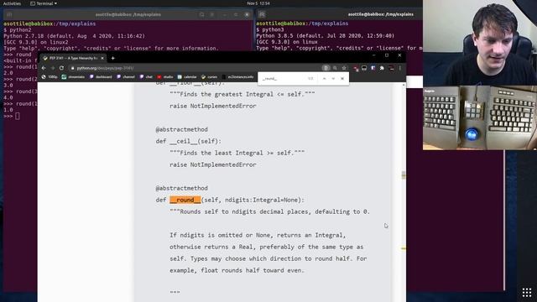Open the ec2instances.info bookmark
Image resolution: width=537 pixels, height=302 pixels.
point(237,77)
